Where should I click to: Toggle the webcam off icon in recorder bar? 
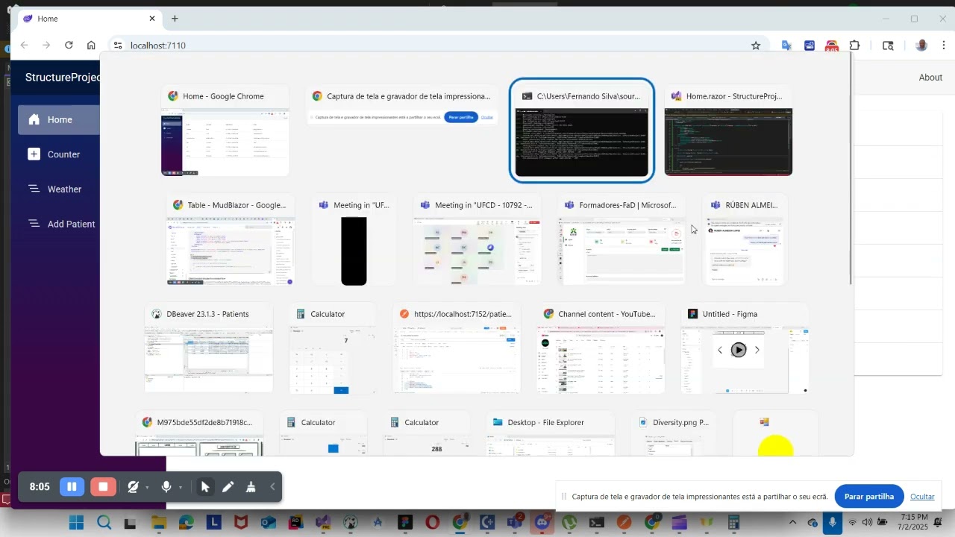coord(134,487)
